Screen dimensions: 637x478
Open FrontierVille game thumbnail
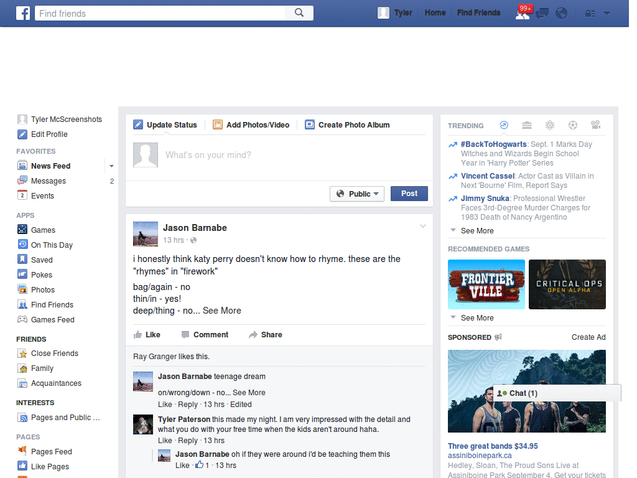coord(486,284)
